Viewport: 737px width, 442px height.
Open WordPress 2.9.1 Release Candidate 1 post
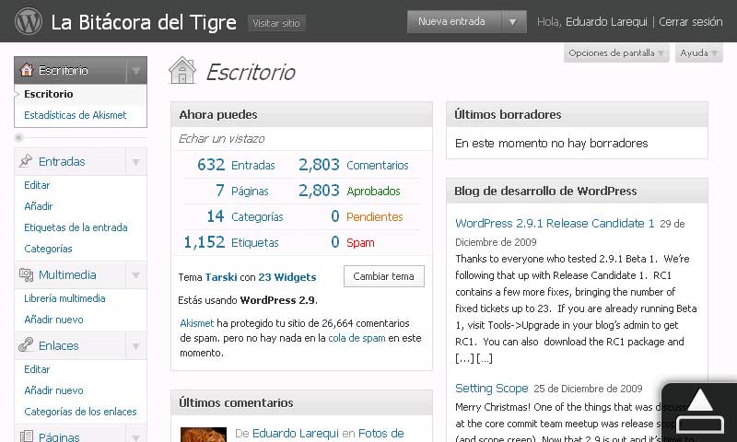point(555,223)
